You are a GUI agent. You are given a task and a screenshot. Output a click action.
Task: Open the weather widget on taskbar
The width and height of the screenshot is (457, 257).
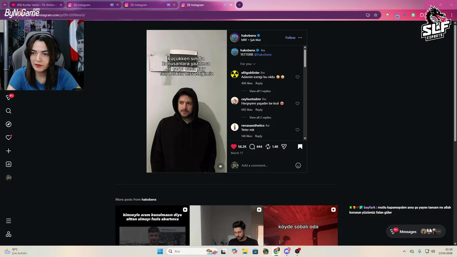[16, 251]
